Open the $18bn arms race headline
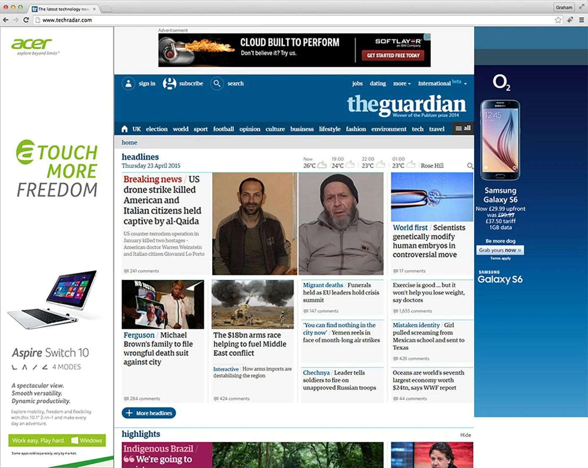 pos(250,344)
